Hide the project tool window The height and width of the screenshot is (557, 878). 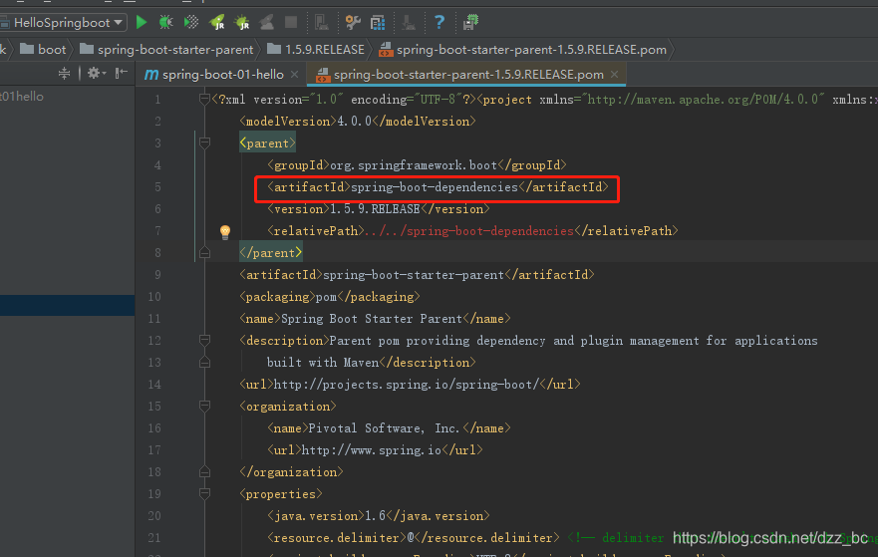point(121,74)
